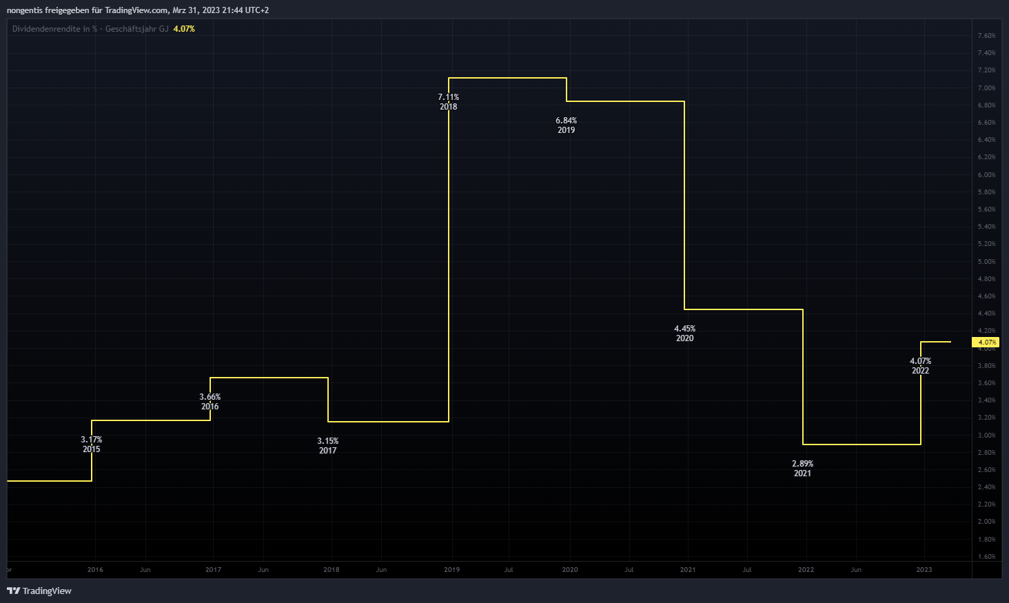Click the TradingView logo icon
The width and height of the screenshot is (1009, 603).
coord(13,591)
